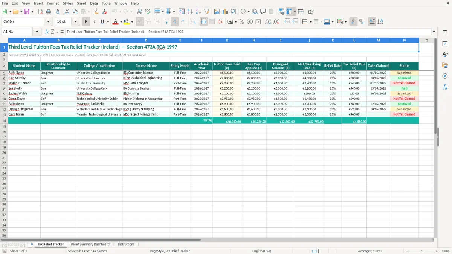
Task: Open Find and Replace tool
Action: pos(139,12)
